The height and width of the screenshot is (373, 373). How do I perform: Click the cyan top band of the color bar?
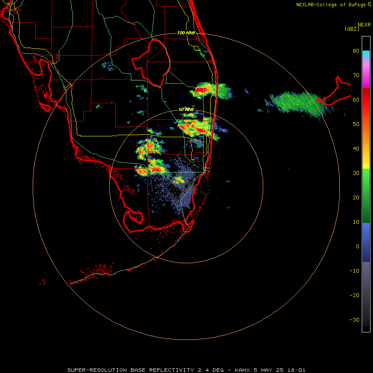pyautogui.click(x=366, y=53)
